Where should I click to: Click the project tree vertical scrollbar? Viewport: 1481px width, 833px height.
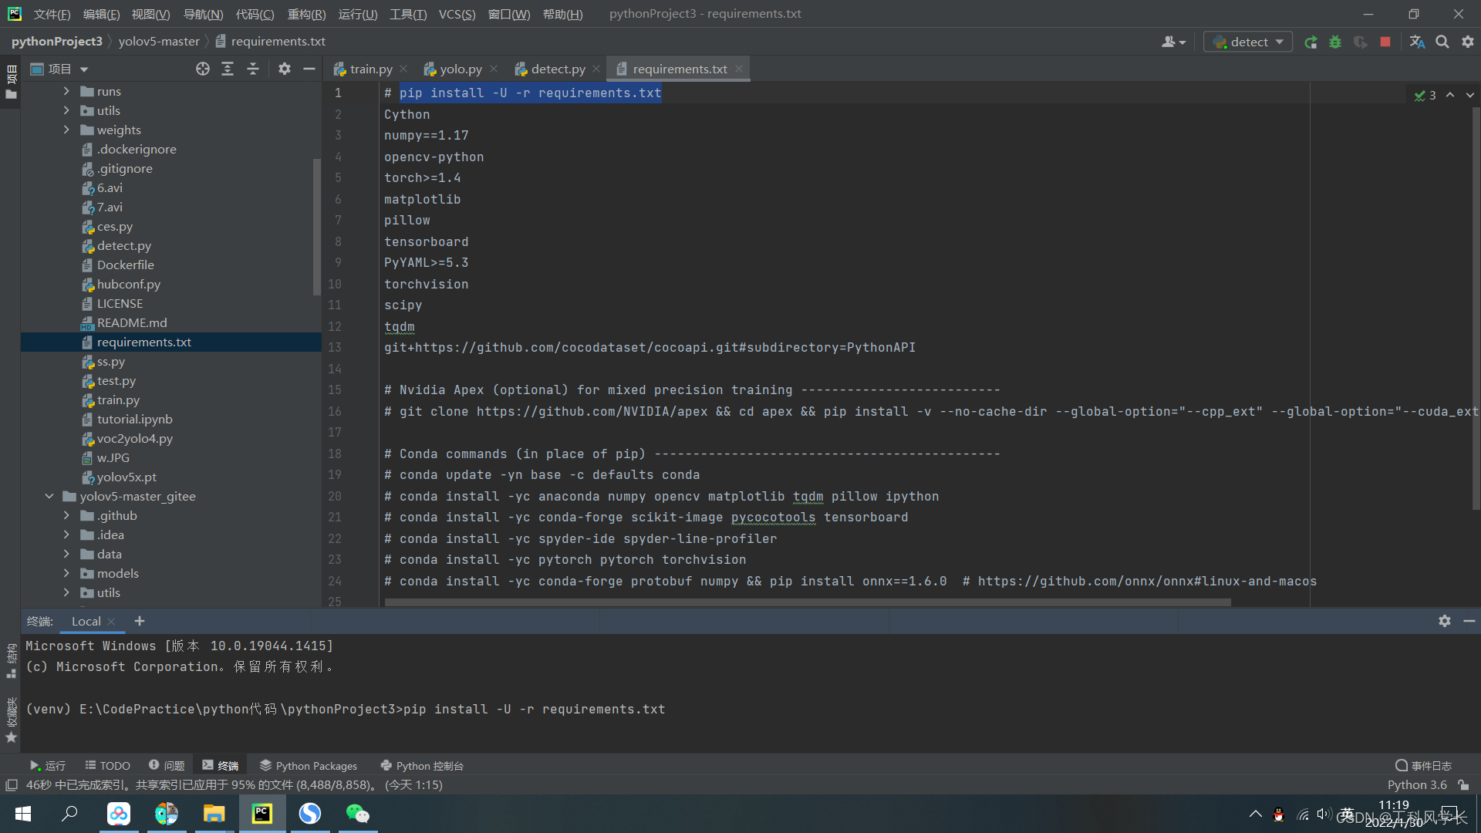(316, 226)
